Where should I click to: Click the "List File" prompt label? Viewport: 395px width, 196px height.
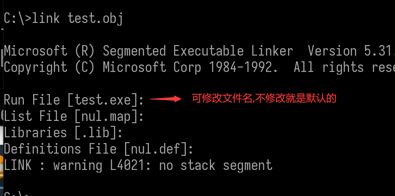[x=35, y=117]
